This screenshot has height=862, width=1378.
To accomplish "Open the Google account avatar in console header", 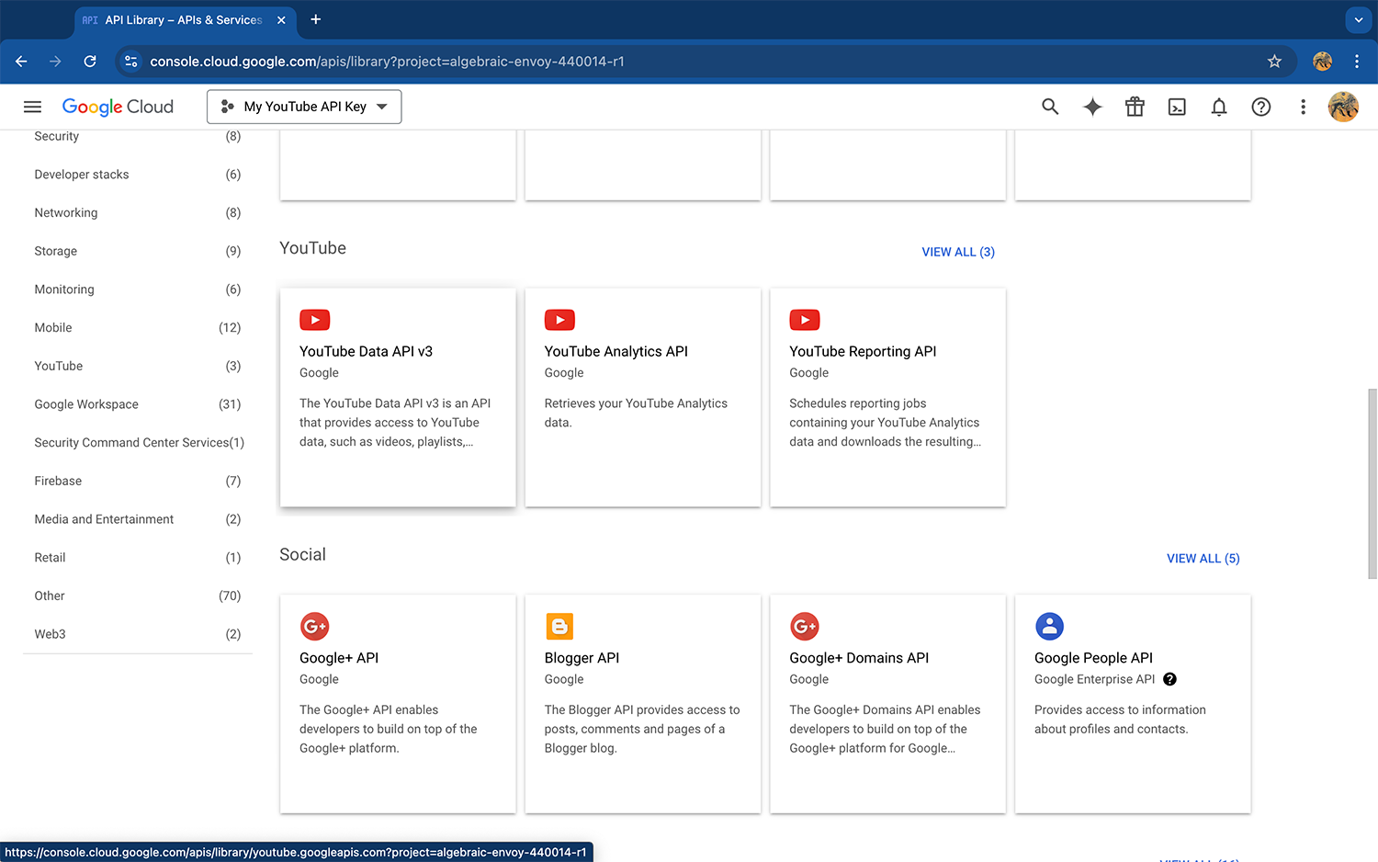I will tap(1343, 107).
